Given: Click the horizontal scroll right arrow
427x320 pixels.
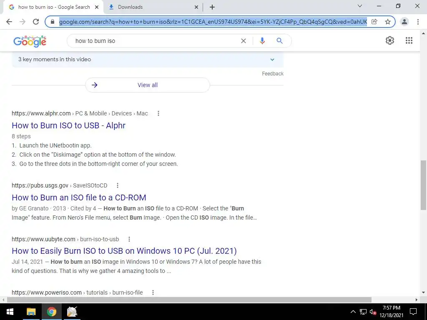Looking at the screenshot, I should [417, 300].
